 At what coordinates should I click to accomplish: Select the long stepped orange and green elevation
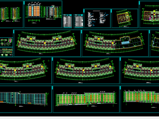pyautogui.click(x=86, y=99)
